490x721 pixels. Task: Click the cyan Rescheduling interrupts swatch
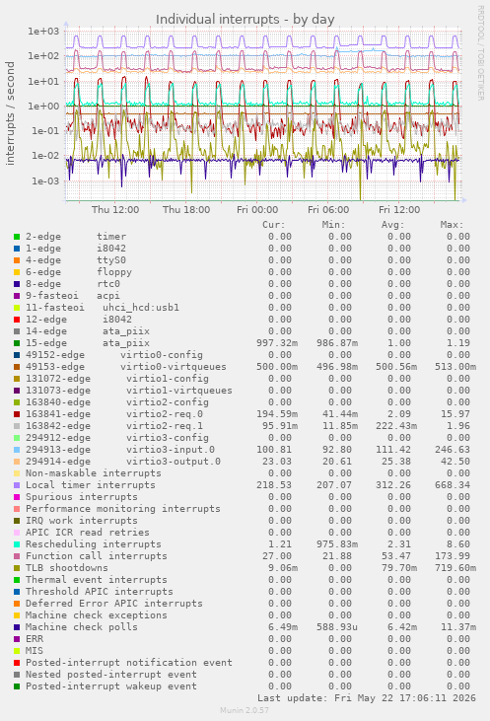coord(17,544)
